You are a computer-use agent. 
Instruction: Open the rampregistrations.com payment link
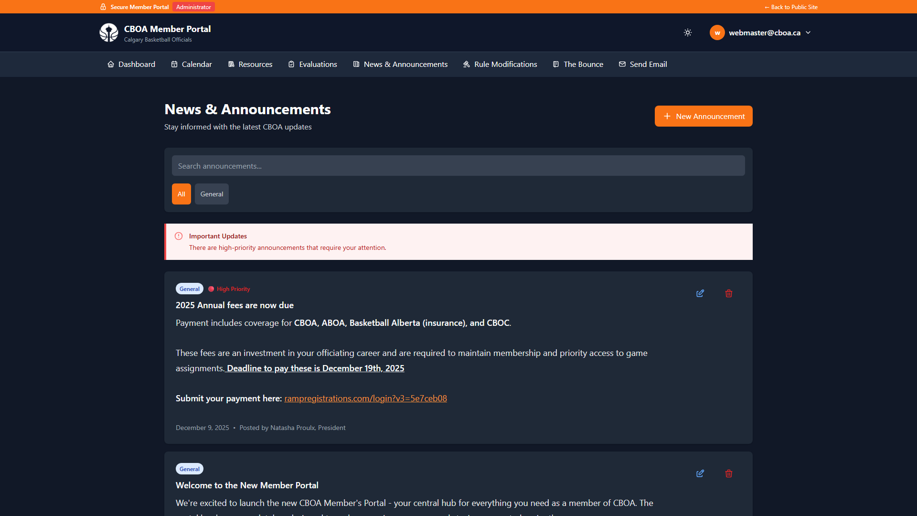pos(365,398)
